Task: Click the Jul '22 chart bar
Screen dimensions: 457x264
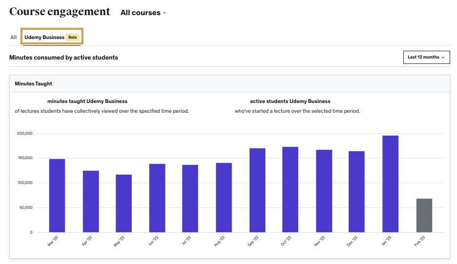Action: click(x=190, y=199)
